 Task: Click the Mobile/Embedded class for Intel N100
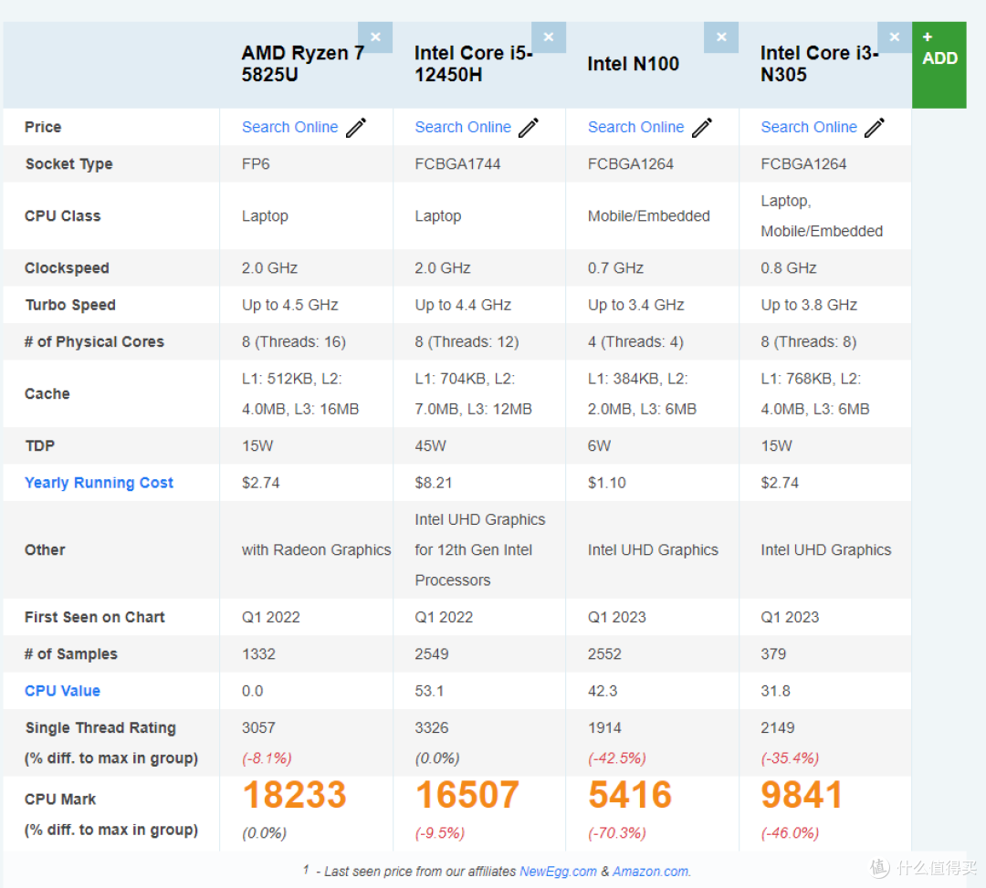649,216
